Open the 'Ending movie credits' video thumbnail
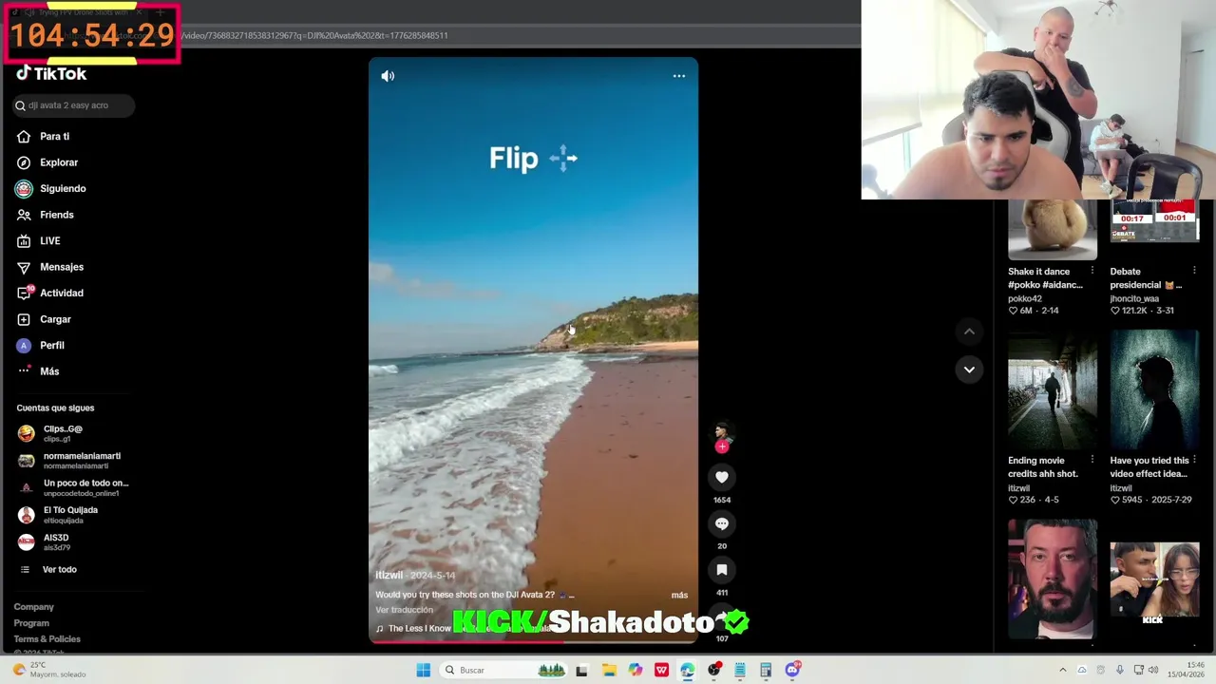This screenshot has width=1216, height=684. click(x=1053, y=389)
